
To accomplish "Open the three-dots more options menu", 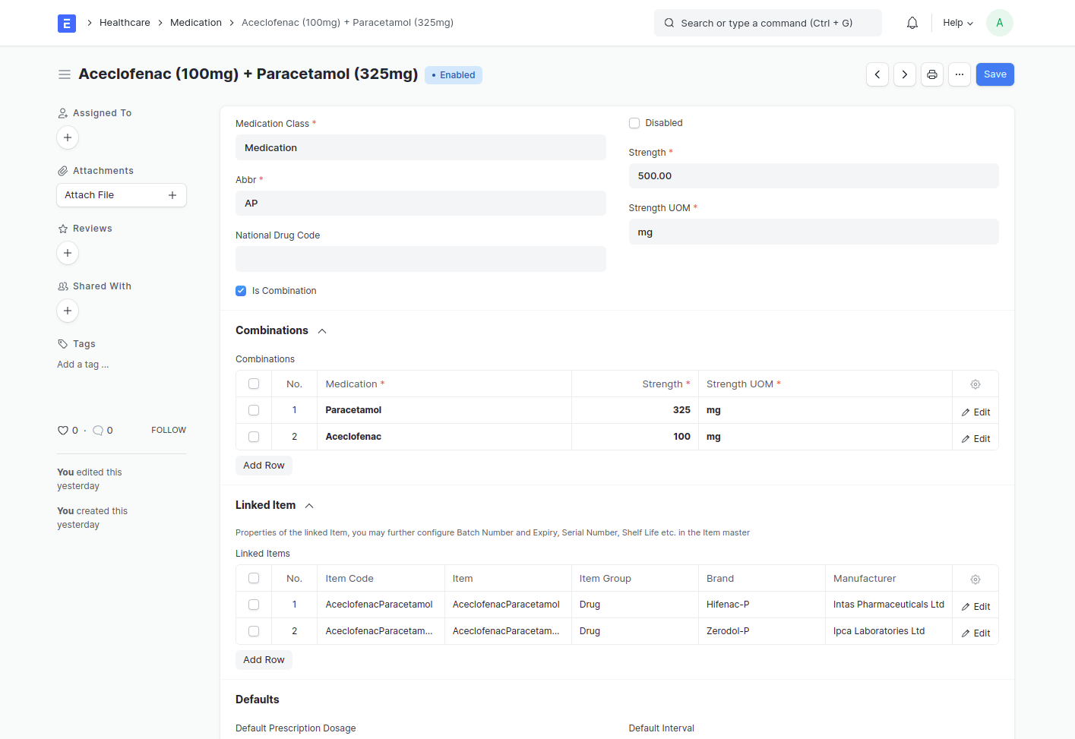I will pos(960,74).
